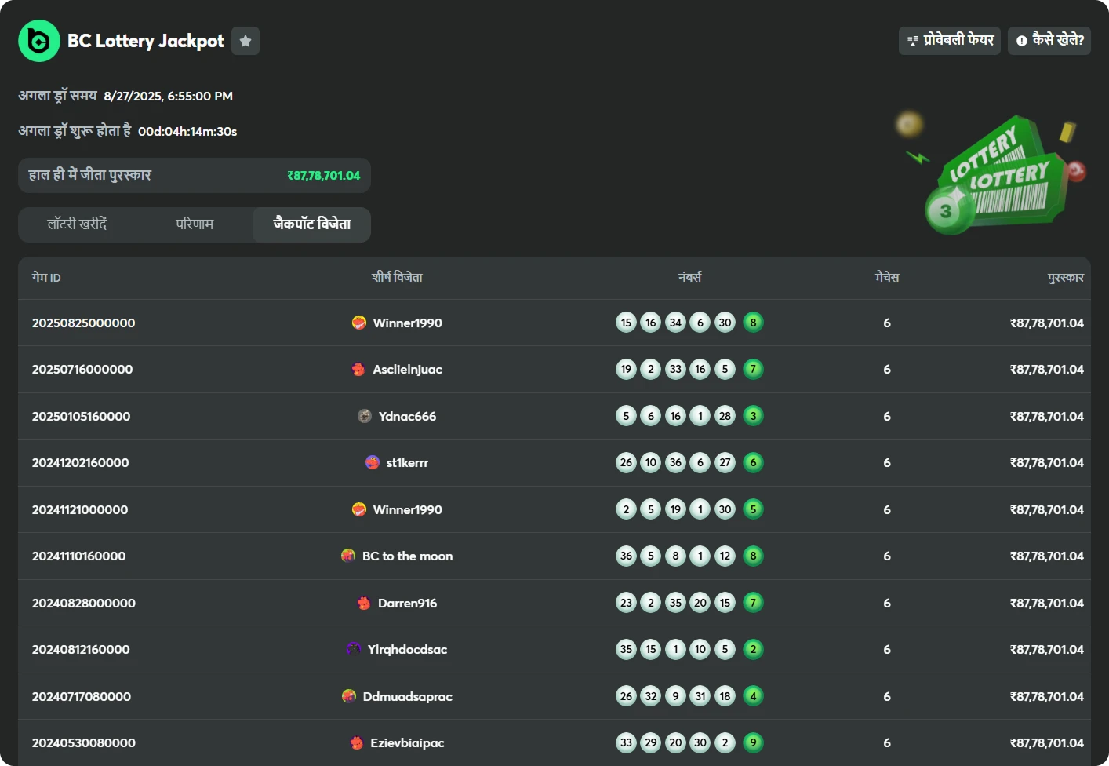Open the Ezievbiaipac winner name
This screenshot has height=766, width=1109.
click(x=407, y=742)
